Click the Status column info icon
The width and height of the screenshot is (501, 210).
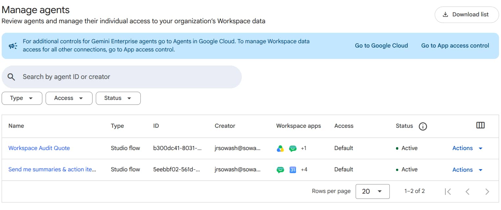(423, 126)
